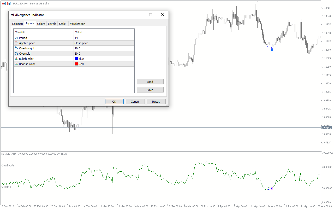Image resolution: width=334 pixels, height=209 pixels.
Task: Click the chart table icon beside EURUSD title
Action: tap(4, 4)
